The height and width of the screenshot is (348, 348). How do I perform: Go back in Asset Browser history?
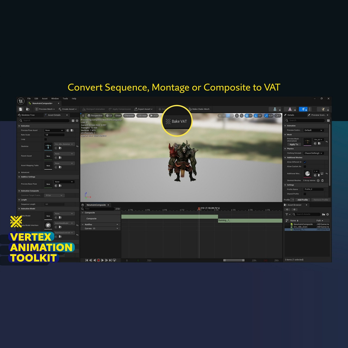(x=287, y=210)
